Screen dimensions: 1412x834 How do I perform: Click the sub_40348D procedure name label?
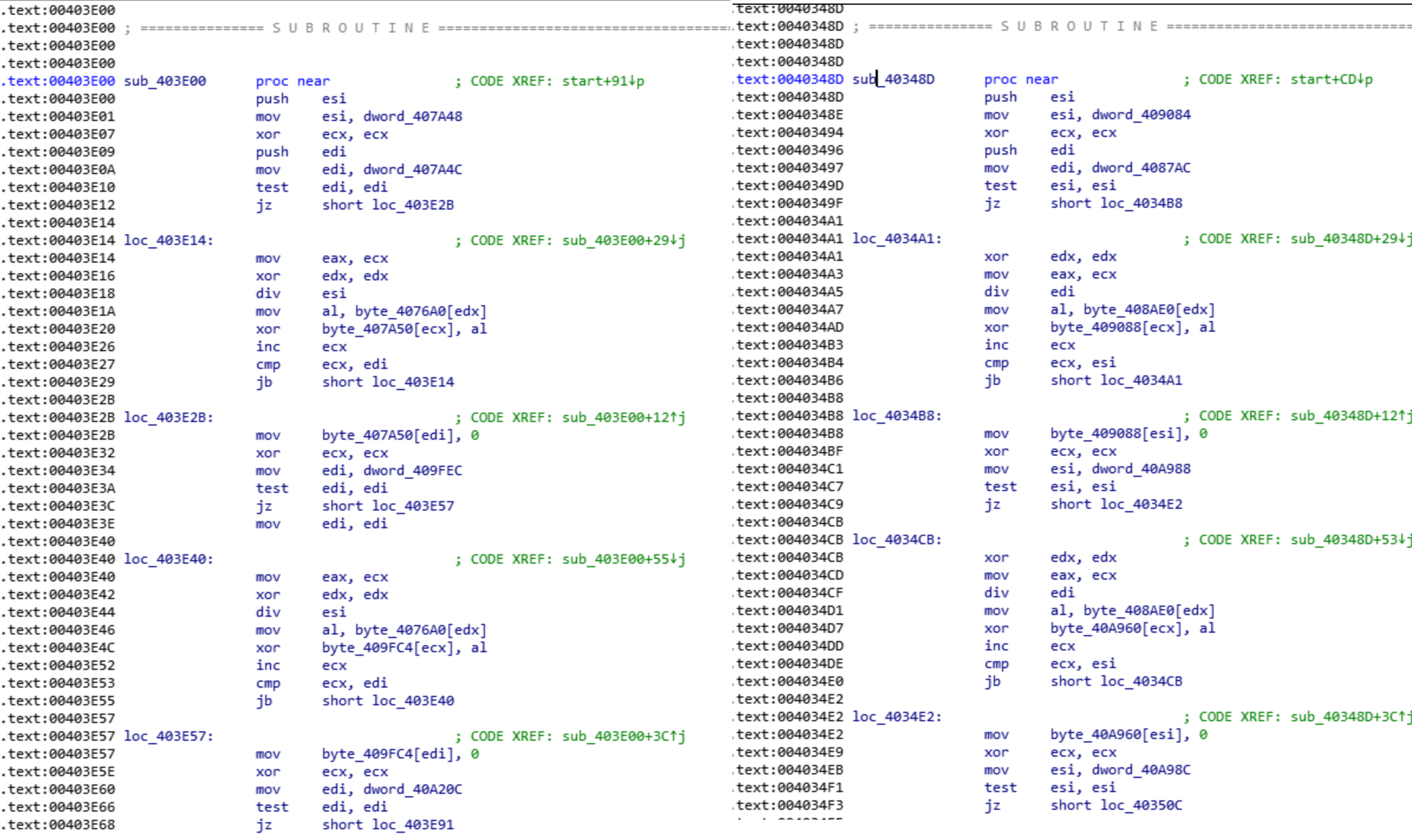[x=893, y=79]
